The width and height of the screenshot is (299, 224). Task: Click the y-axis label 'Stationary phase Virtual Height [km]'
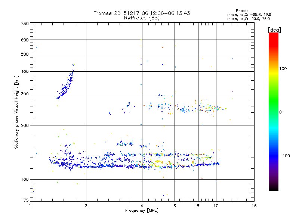coord(16,112)
